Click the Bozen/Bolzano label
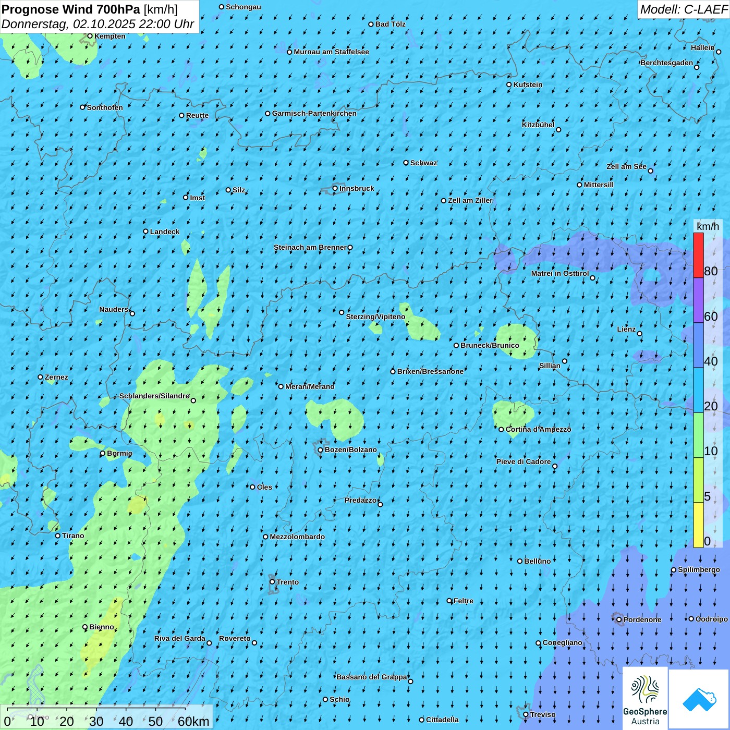 click(x=350, y=449)
